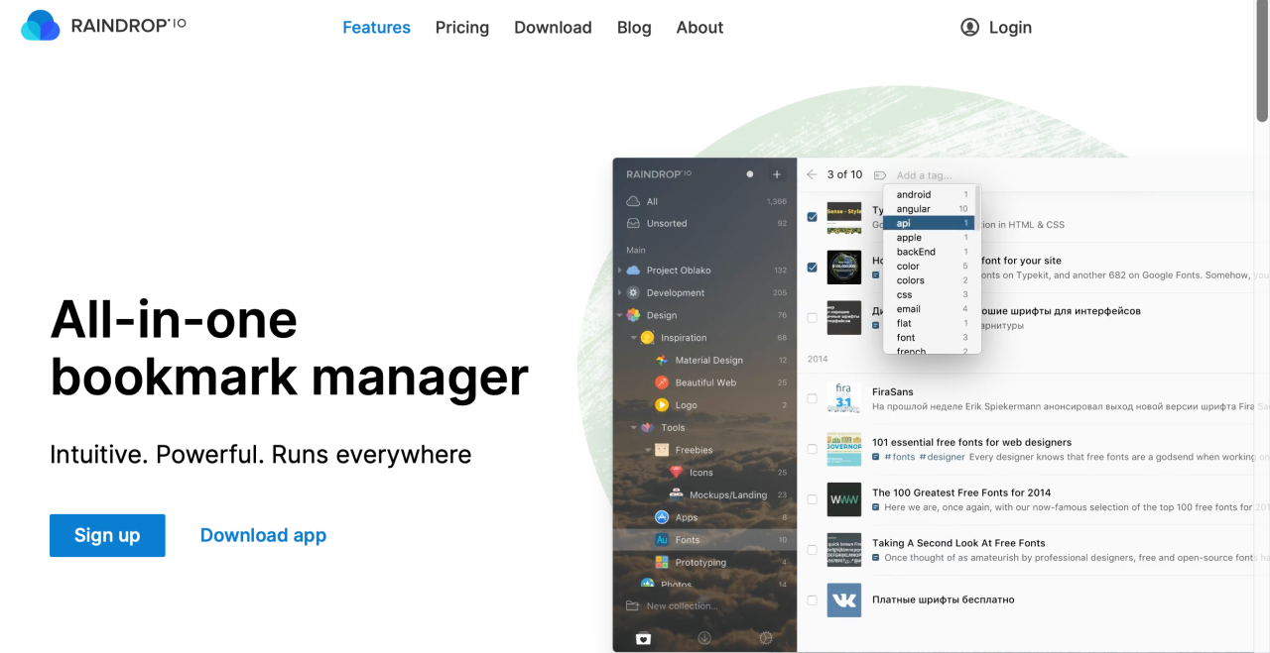Image resolution: width=1270 pixels, height=653 pixels.
Task: Click the Fonts 'Au' collection icon
Action: [662, 540]
